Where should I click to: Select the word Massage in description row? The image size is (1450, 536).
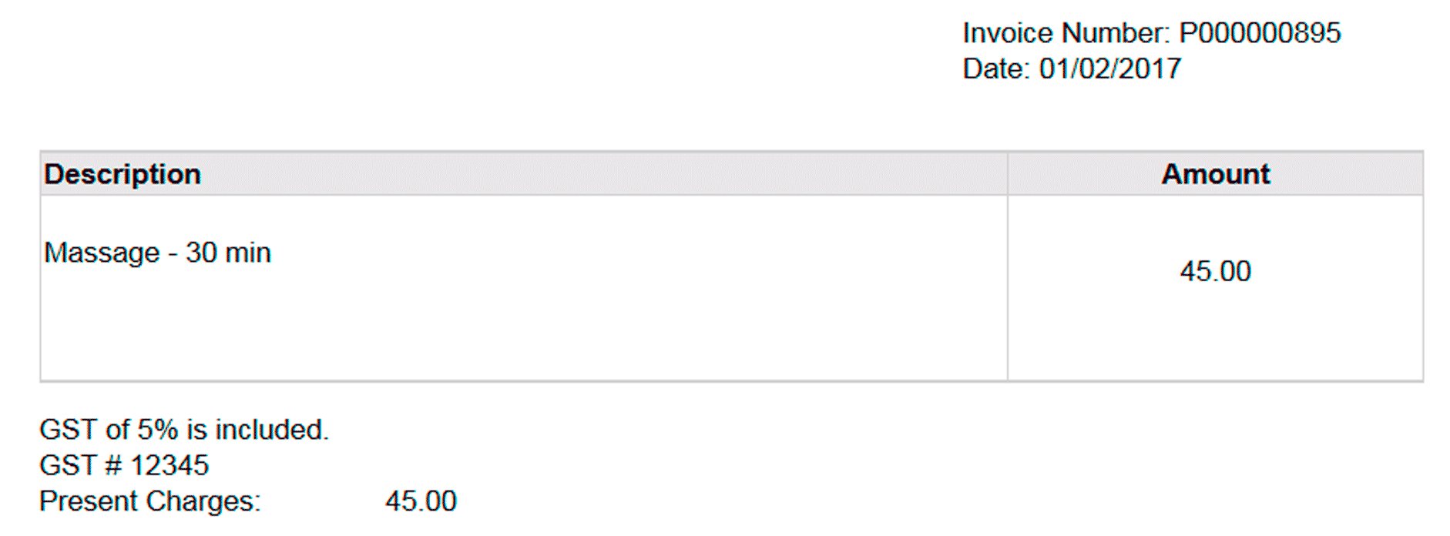click(102, 253)
